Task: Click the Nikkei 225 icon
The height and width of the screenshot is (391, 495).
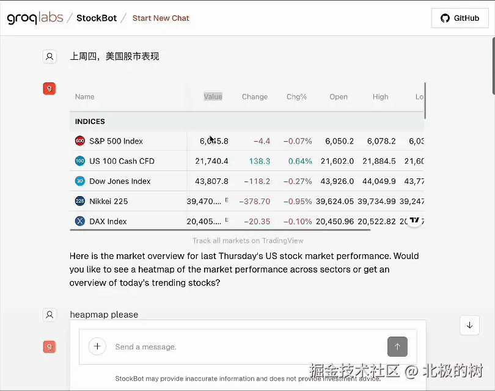Action: coord(80,201)
